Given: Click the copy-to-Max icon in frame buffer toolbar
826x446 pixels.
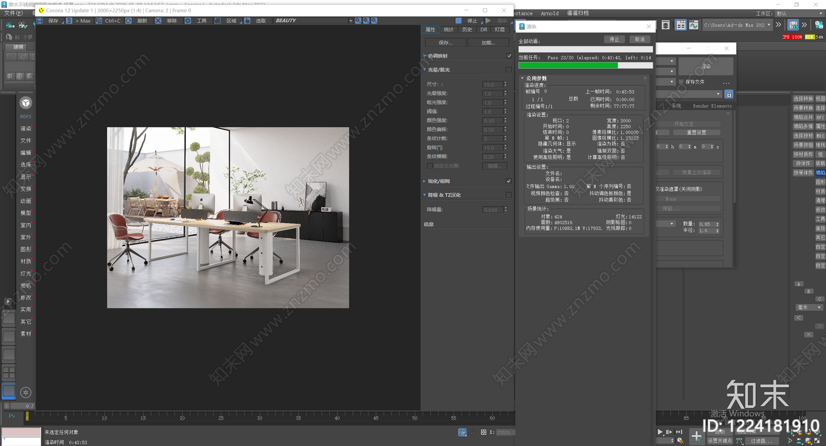Looking at the screenshot, I should coord(69,21).
